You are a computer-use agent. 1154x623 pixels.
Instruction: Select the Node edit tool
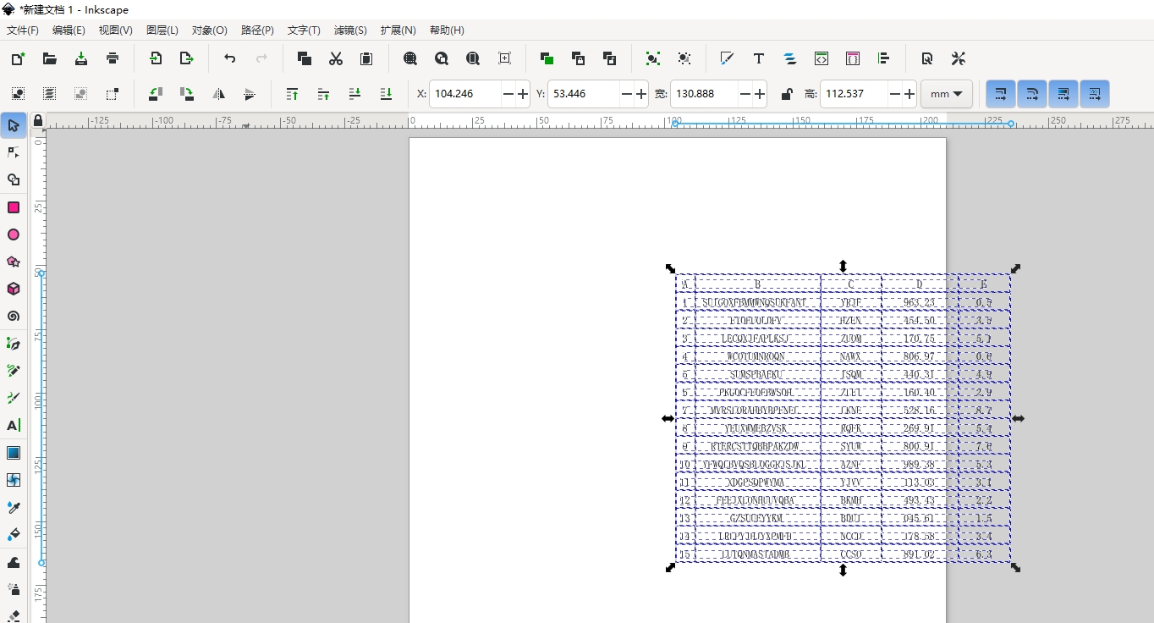(x=14, y=152)
